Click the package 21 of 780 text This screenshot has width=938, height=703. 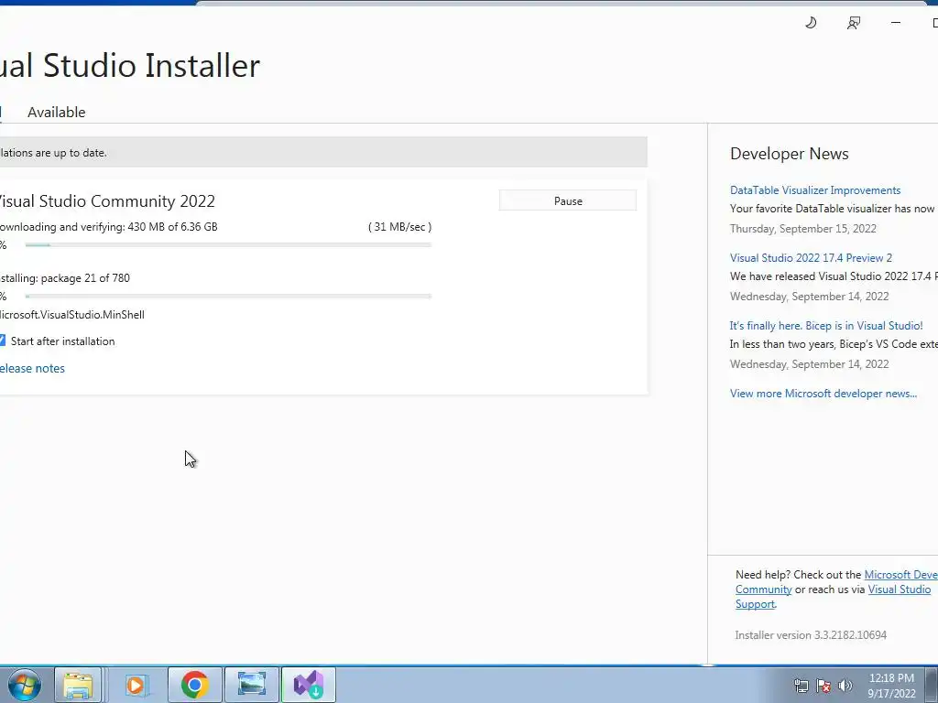pos(85,278)
